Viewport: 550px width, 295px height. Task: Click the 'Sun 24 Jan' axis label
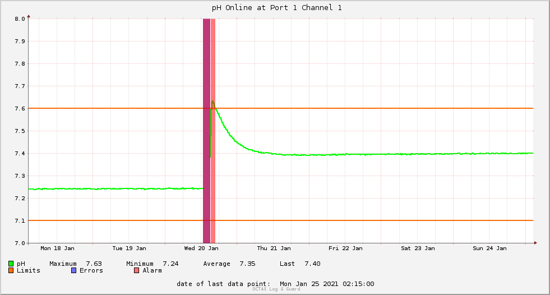[489, 248]
